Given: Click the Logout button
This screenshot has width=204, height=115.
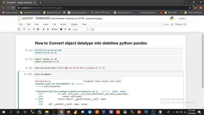Looking at the screenshot, I should click(182, 19).
